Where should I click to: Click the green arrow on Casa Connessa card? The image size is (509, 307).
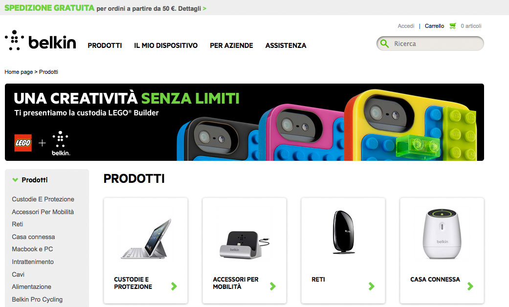tap(470, 286)
